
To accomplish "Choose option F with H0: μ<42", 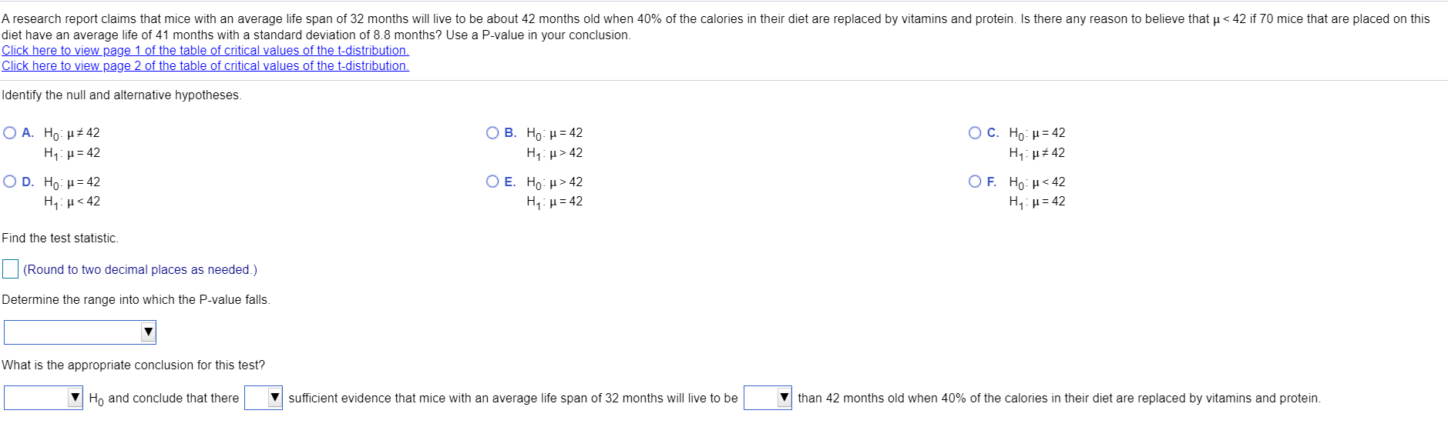I will [x=976, y=182].
